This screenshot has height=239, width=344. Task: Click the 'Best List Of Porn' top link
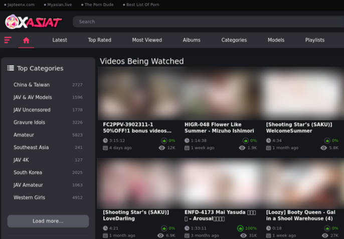(143, 5)
